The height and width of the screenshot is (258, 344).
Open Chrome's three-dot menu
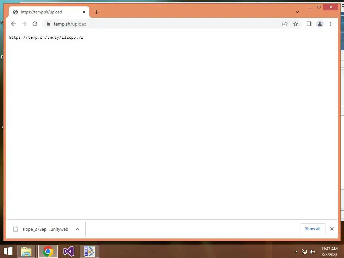point(331,24)
